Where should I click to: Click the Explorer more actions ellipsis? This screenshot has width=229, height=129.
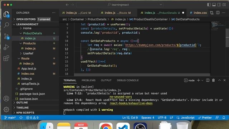point(54,13)
